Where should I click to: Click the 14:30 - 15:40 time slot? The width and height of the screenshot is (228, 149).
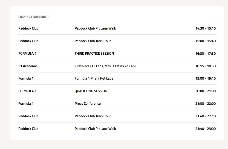205,28
